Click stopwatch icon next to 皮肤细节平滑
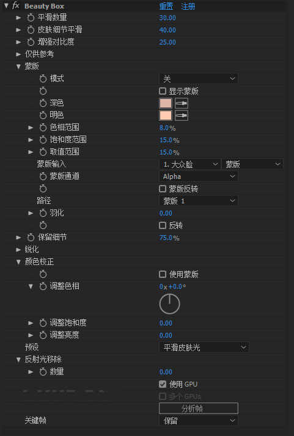The image size is (294, 436). 31,30
